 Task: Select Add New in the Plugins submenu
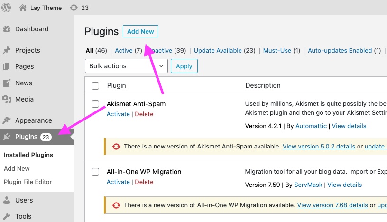tap(17, 169)
